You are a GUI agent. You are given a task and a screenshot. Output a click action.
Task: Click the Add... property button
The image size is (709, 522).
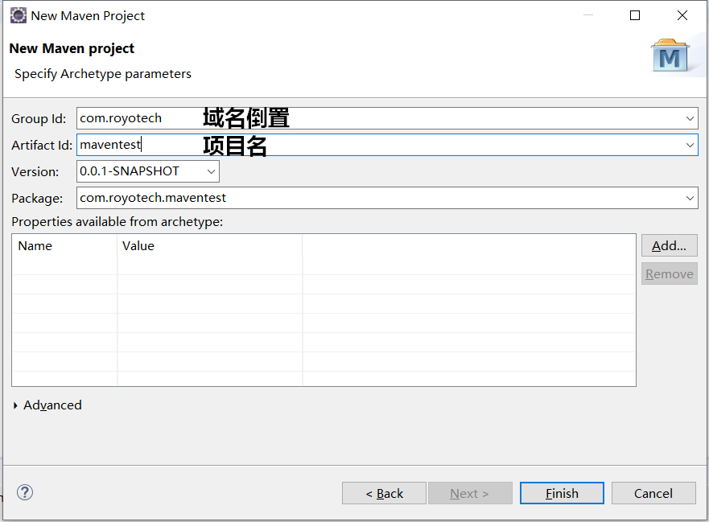pyautogui.click(x=670, y=246)
